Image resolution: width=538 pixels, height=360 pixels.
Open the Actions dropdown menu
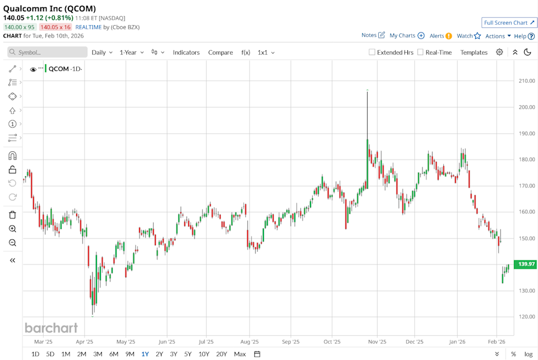[x=498, y=36]
